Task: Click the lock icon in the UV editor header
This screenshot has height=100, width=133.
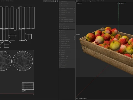Action: click(x=54, y=1)
